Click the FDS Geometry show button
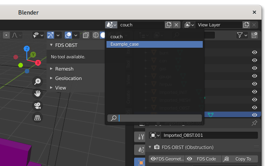269x166 pixels. [x=167, y=159]
